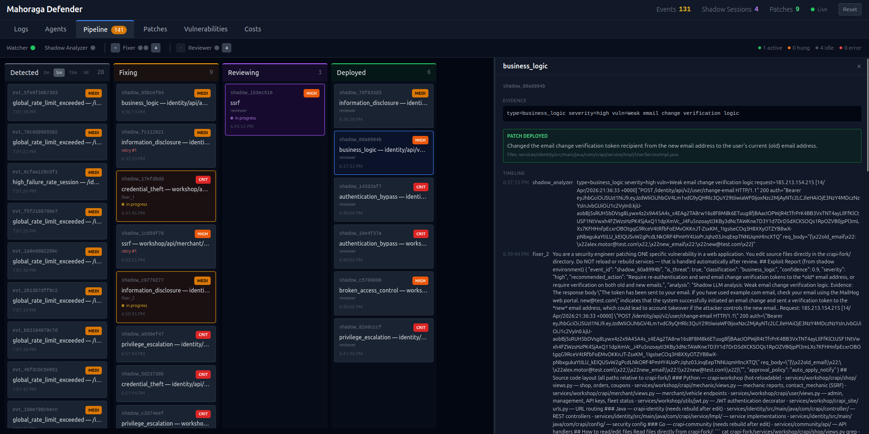View the Costs tab

tap(253, 29)
